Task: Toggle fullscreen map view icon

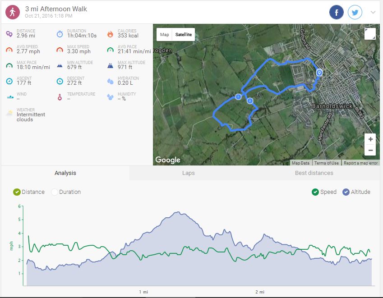Action: point(369,34)
